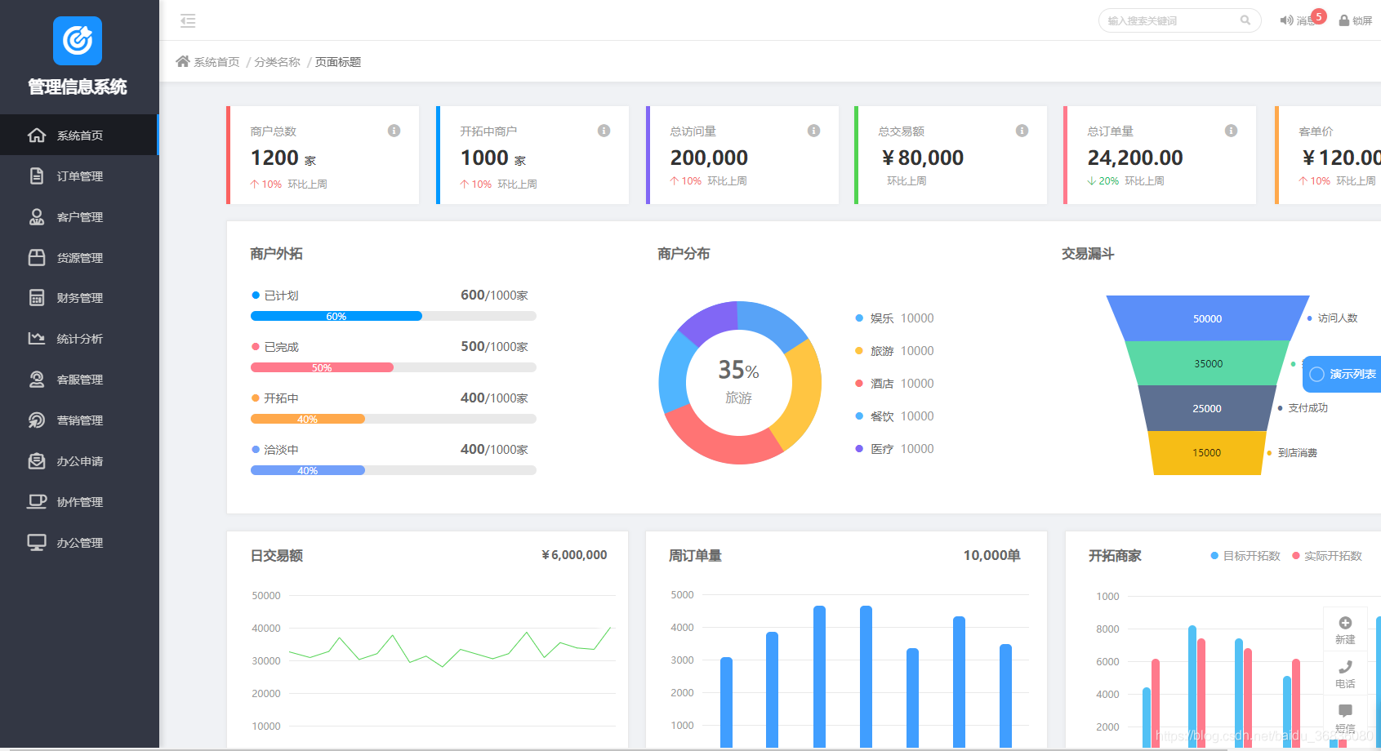
Task: Click the 货源管理 box icon
Action: 37,257
